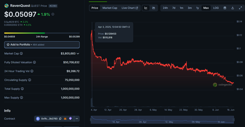Switch to line chart view icon
Image resolution: width=245 pixels, height=127 pixels.
pos(146,8)
